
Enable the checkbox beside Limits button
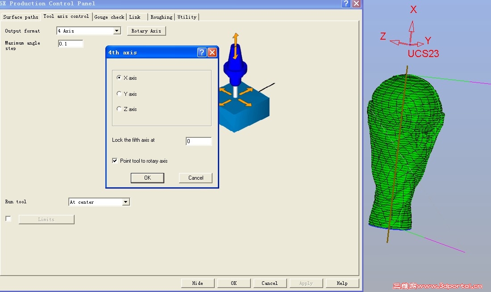[x=8, y=219]
